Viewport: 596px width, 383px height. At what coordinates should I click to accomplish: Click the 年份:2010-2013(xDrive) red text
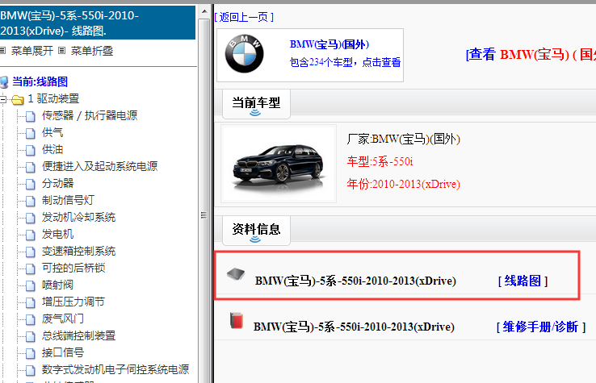click(403, 184)
